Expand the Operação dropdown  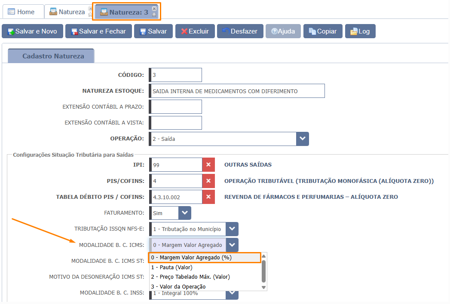[x=303, y=139]
